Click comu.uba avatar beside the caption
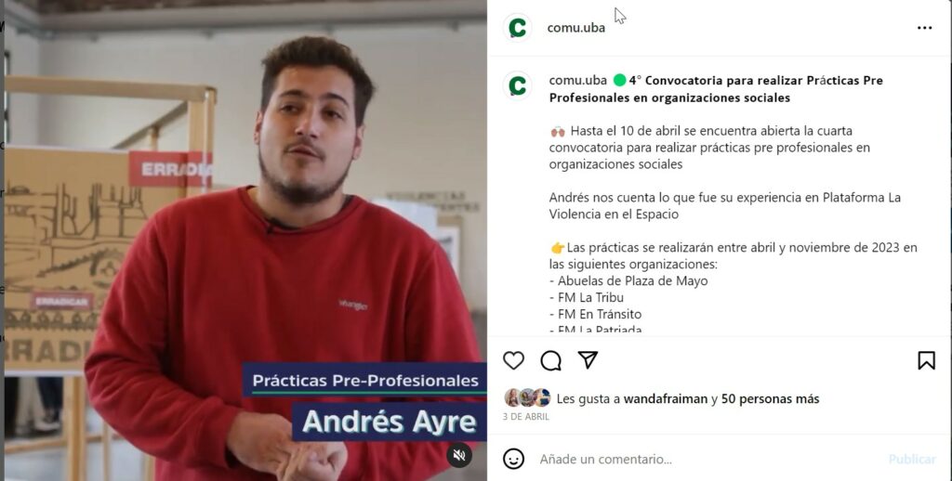Screen dimensions: 952x481 click(x=517, y=85)
